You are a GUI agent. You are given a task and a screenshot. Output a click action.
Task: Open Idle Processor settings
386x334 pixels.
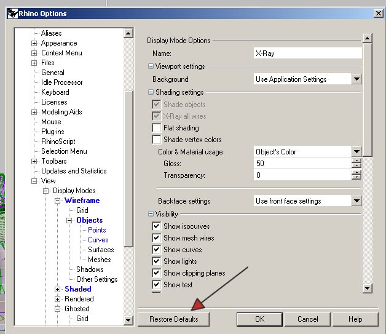(x=62, y=82)
